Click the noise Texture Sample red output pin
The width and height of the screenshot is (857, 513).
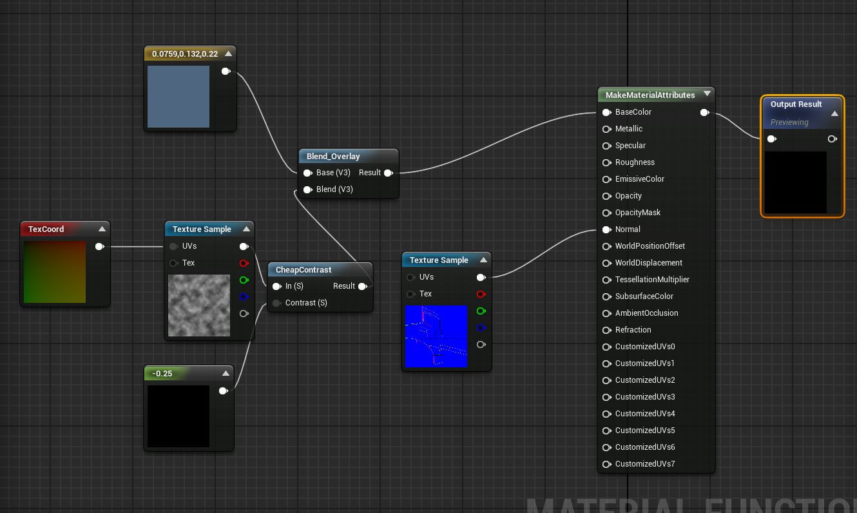pos(244,263)
